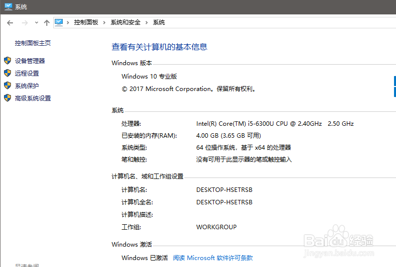Image resolution: width=396 pixels, height=267 pixels.
Task: Click the system icon in the title bar
Action: [8, 7]
